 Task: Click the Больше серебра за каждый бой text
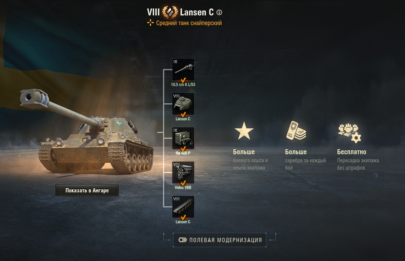(305, 160)
